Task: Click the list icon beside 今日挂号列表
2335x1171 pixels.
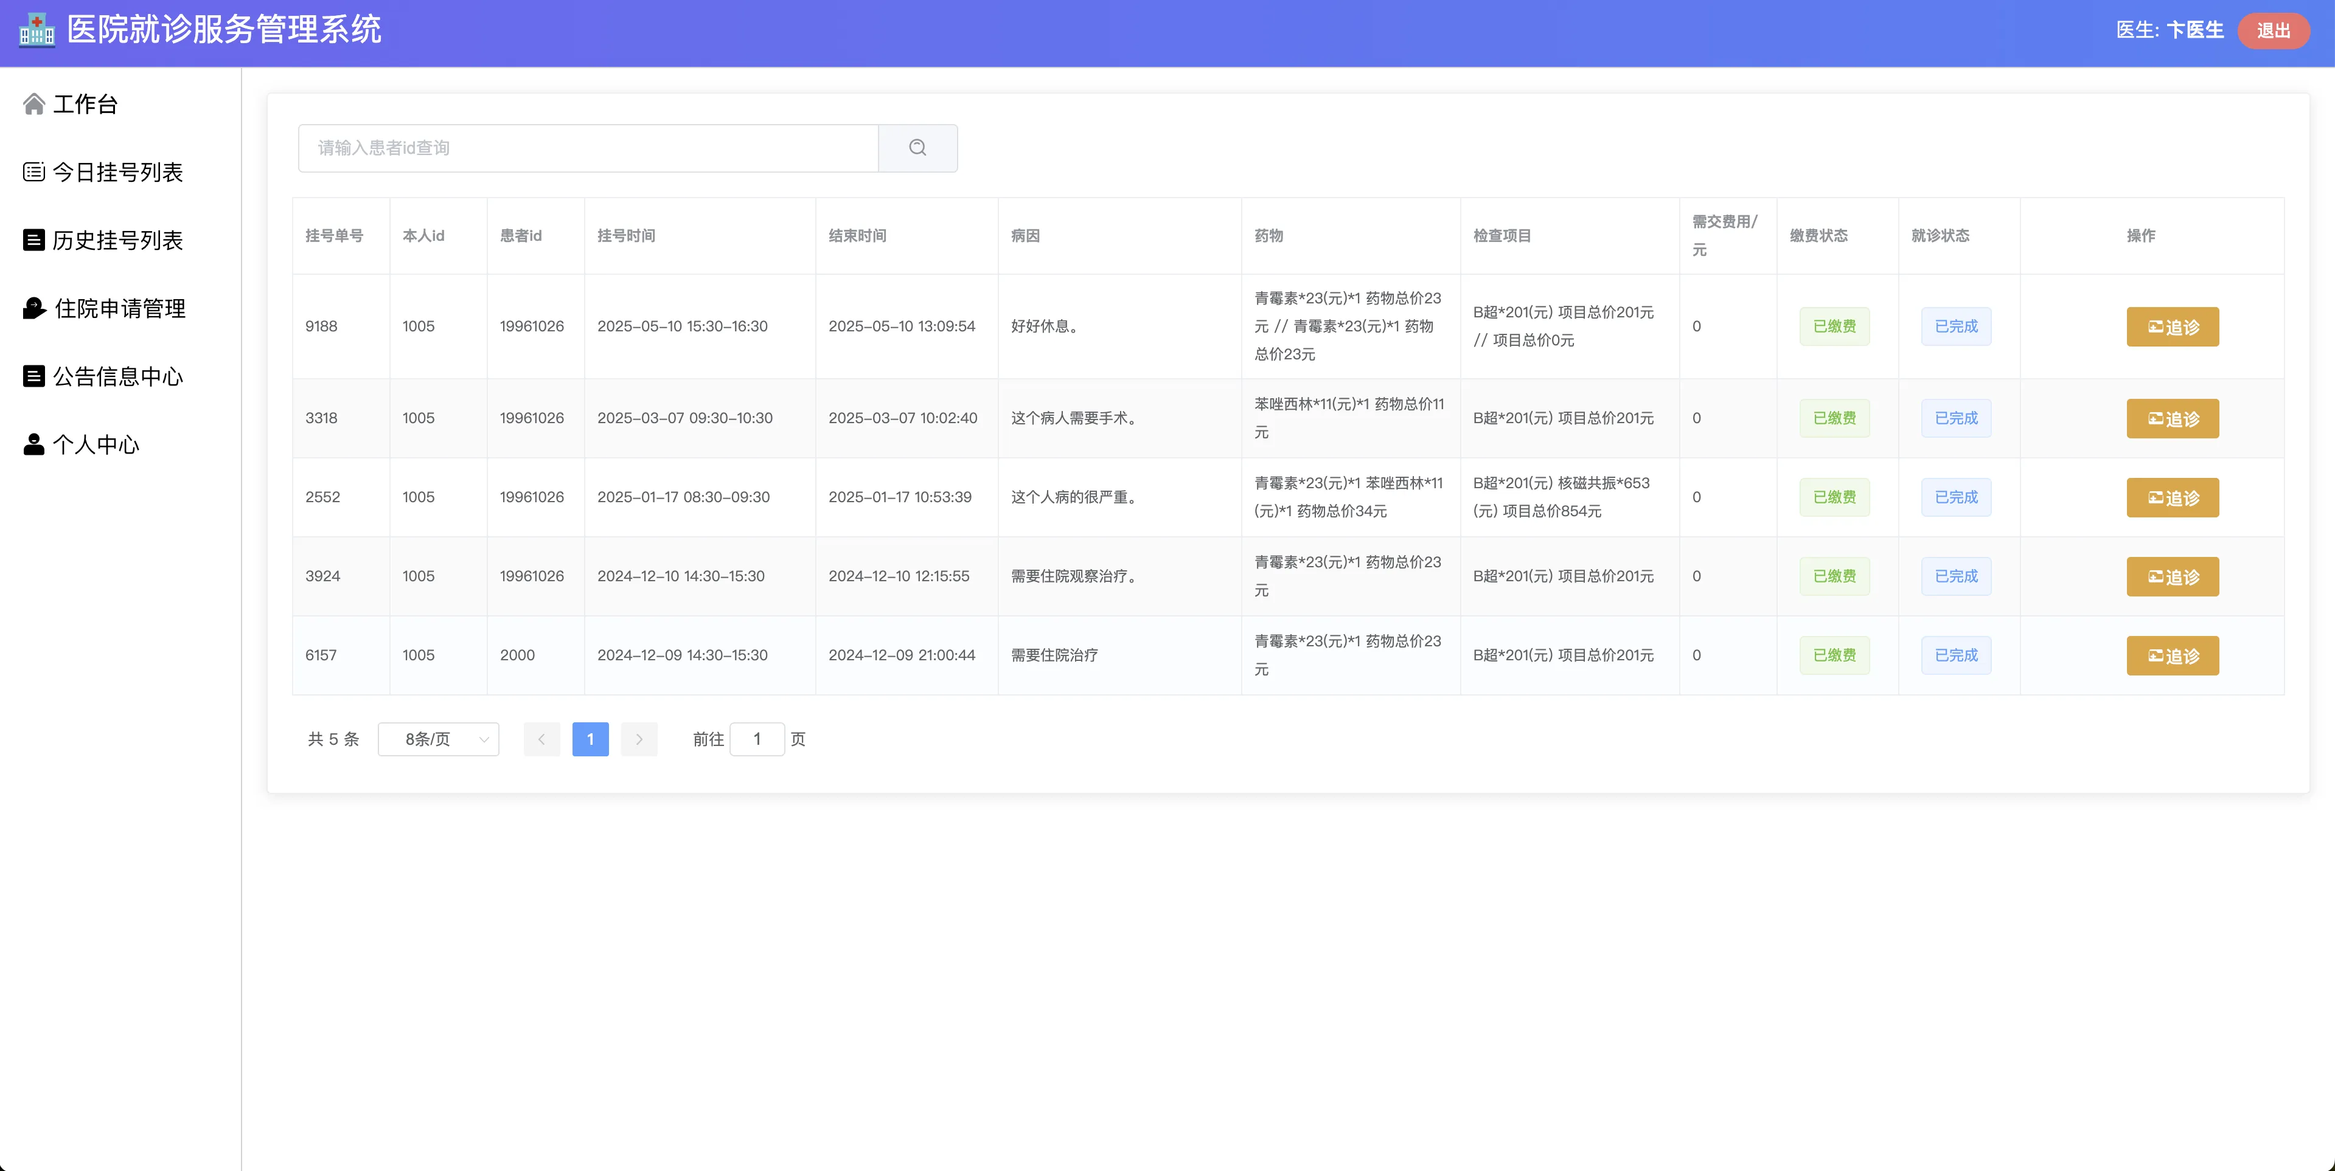Action: [33, 172]
